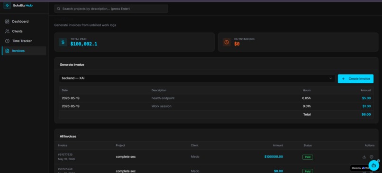The image size is (382, 173).
Task: Click the invoice number #19377B20
Action: (x=65, y=155)
